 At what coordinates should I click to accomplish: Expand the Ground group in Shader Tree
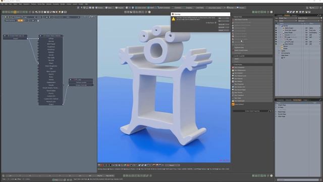point(281,35)
